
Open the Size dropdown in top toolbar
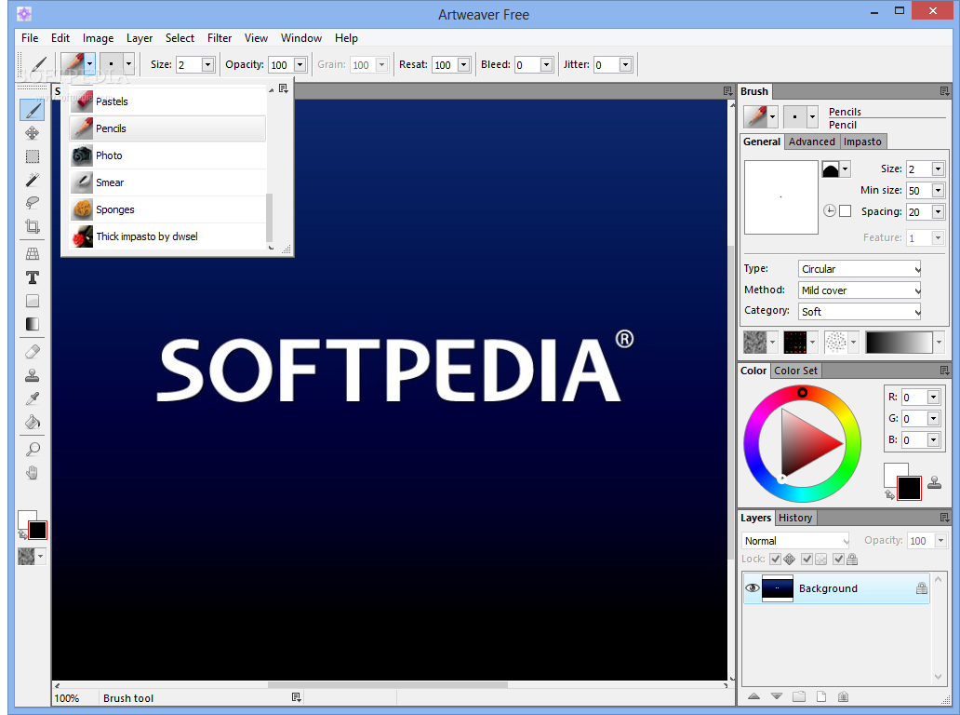pyautogui.click(x=207, y=64)
